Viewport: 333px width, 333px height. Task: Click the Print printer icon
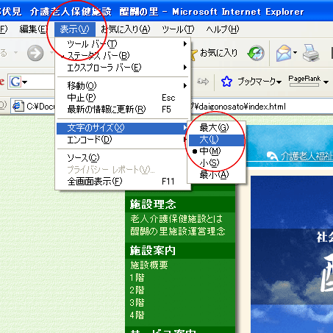pyautogui.click(x=311, y=53)
